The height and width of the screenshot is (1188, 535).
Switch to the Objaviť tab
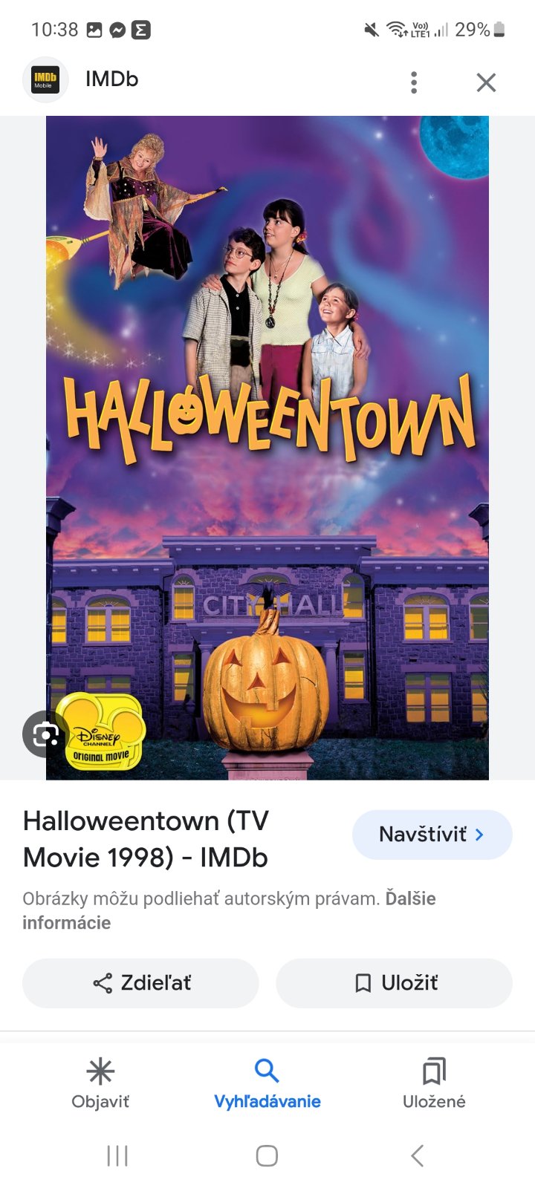pos(100,1084)
